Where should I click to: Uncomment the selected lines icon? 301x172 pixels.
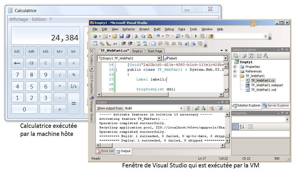pyautogui.click(x=145, y=44)
